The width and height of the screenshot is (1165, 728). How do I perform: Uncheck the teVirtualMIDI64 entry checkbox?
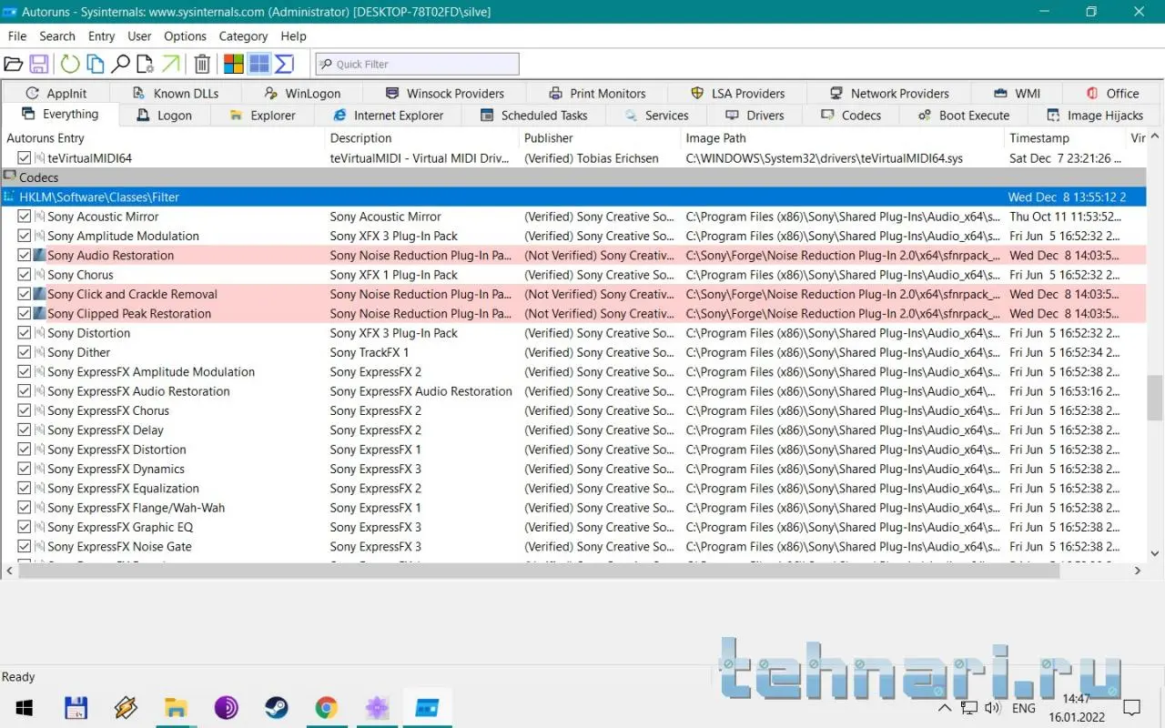pos(25,158)
